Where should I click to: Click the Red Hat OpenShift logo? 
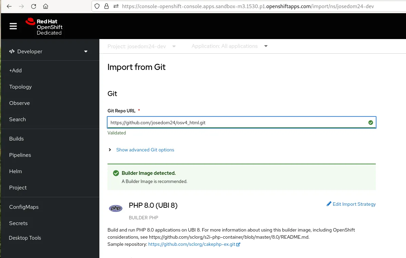(x=44, y=26)
